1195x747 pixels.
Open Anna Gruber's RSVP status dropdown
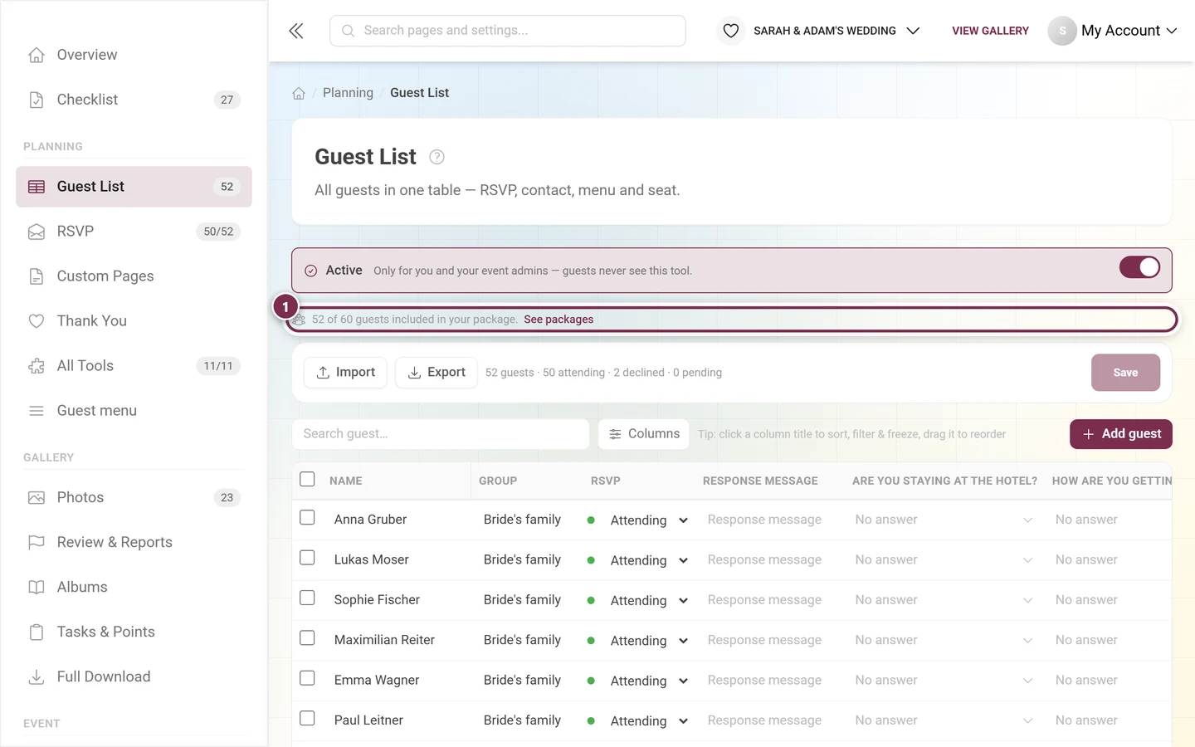click(649, 520)
